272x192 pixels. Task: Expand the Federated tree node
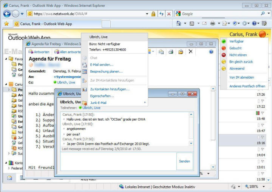coord(9,168)
